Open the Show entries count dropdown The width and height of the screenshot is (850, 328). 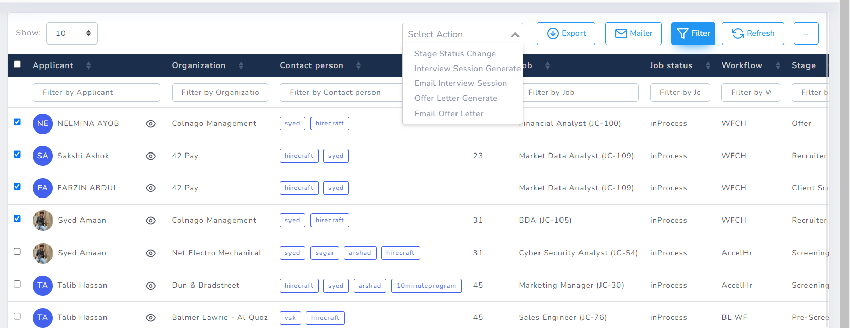[x=72, y=33]
